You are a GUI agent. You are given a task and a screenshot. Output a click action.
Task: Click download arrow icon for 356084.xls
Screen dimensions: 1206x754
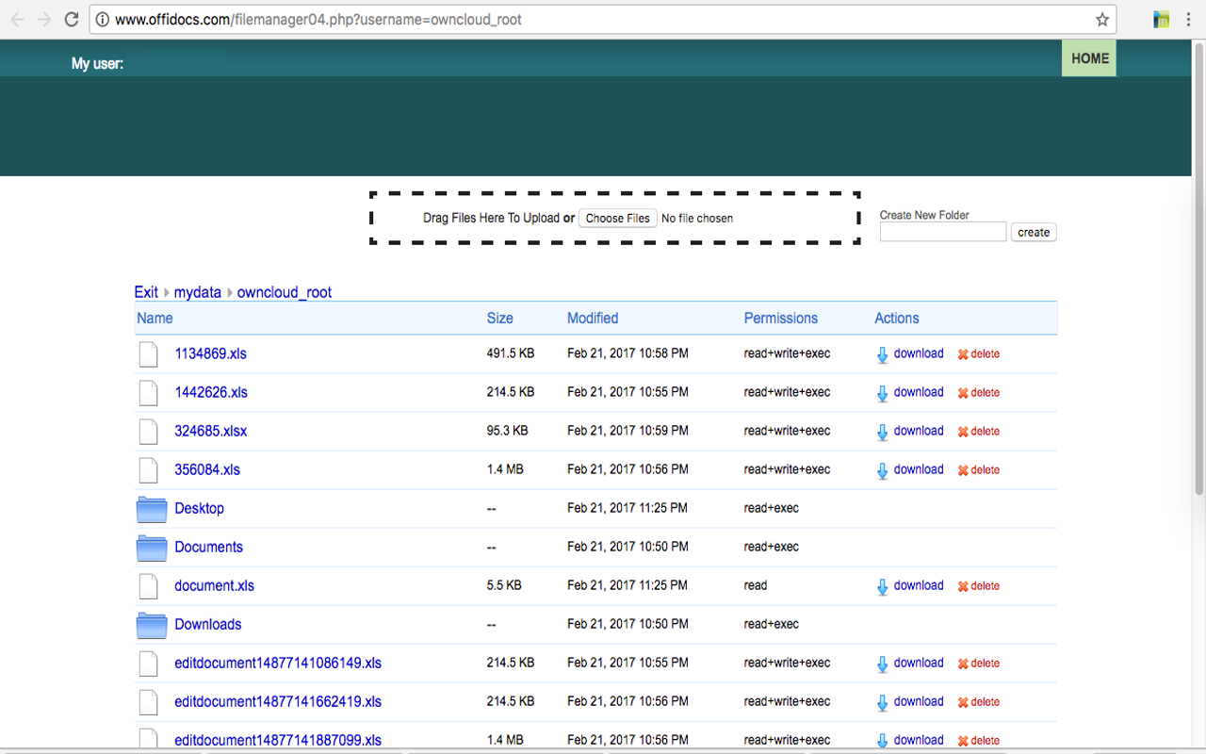pos(882,470)
